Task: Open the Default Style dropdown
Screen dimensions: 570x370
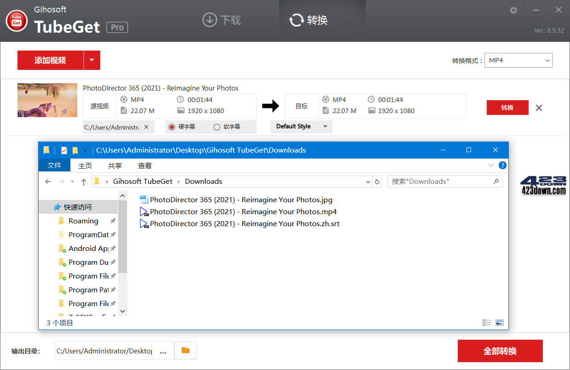Action: click(x=301, y=126)
